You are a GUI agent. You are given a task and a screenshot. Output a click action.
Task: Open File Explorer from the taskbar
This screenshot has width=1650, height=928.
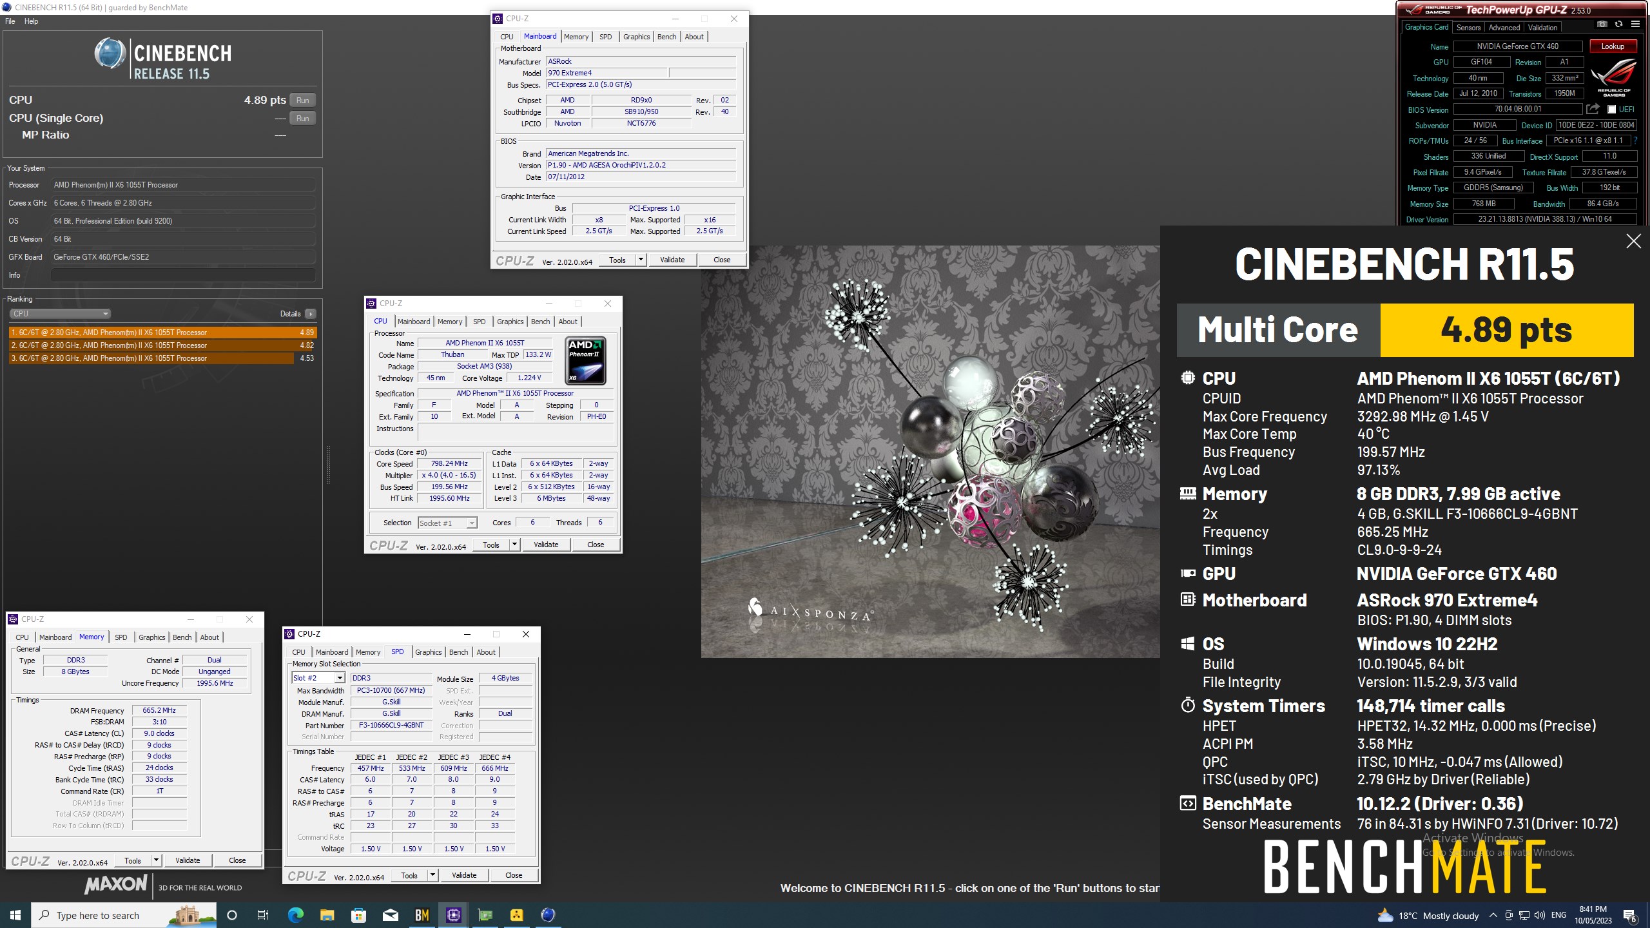(x=327, y=915)
